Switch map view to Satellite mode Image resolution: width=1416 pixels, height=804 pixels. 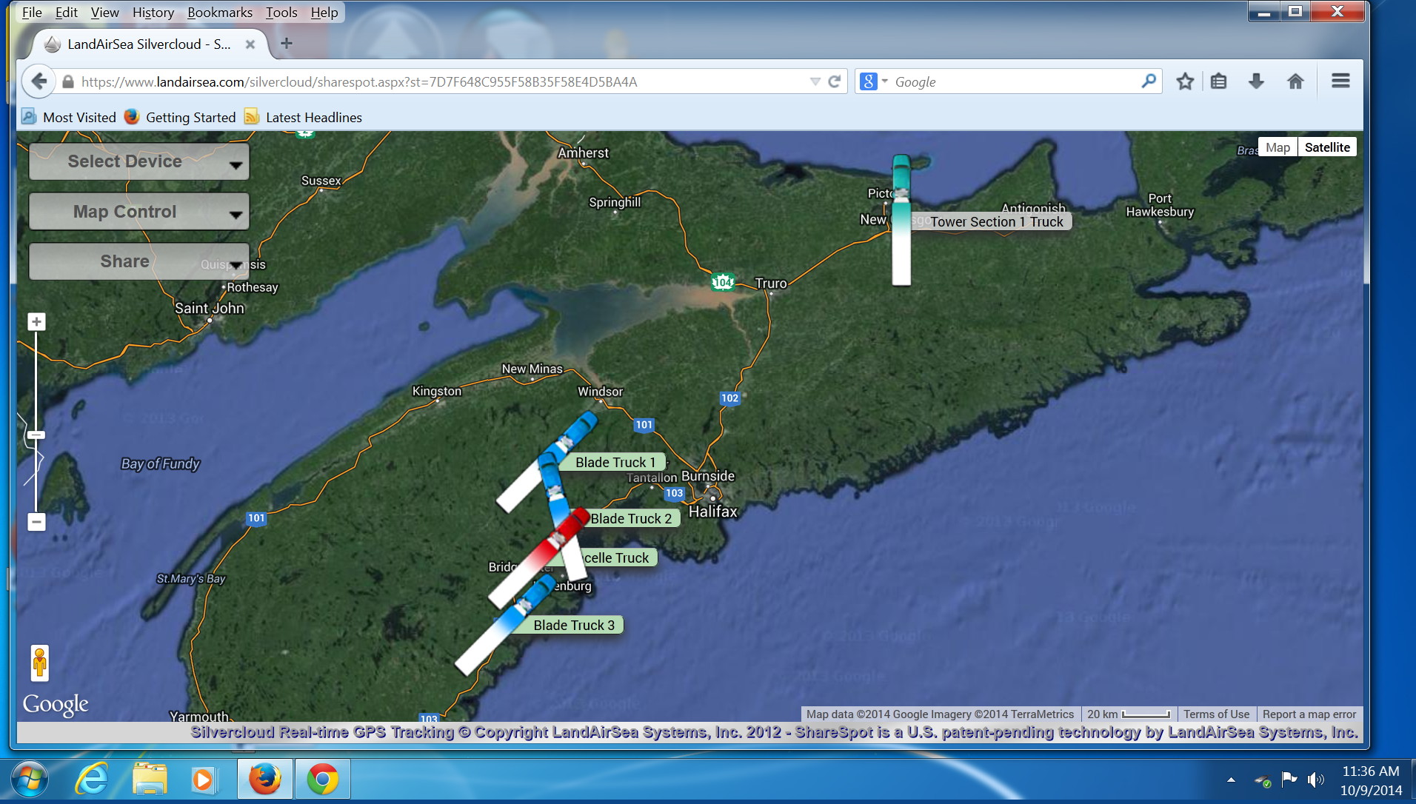[1327, 147]
